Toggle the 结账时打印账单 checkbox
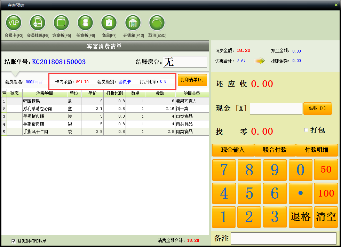This screenshot has height=247, width=341. [14, 241]
